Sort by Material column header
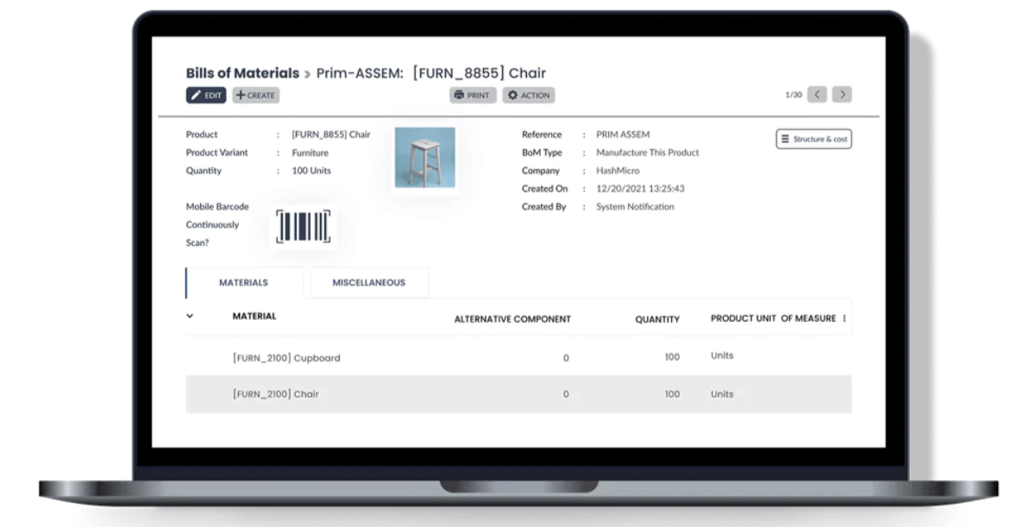The height and width of the screenshot is (527, 1010). point(254,317)
